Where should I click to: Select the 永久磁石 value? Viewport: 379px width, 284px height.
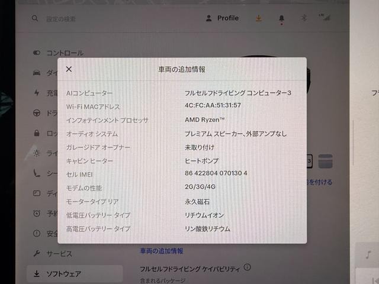[x=197, y=202]
